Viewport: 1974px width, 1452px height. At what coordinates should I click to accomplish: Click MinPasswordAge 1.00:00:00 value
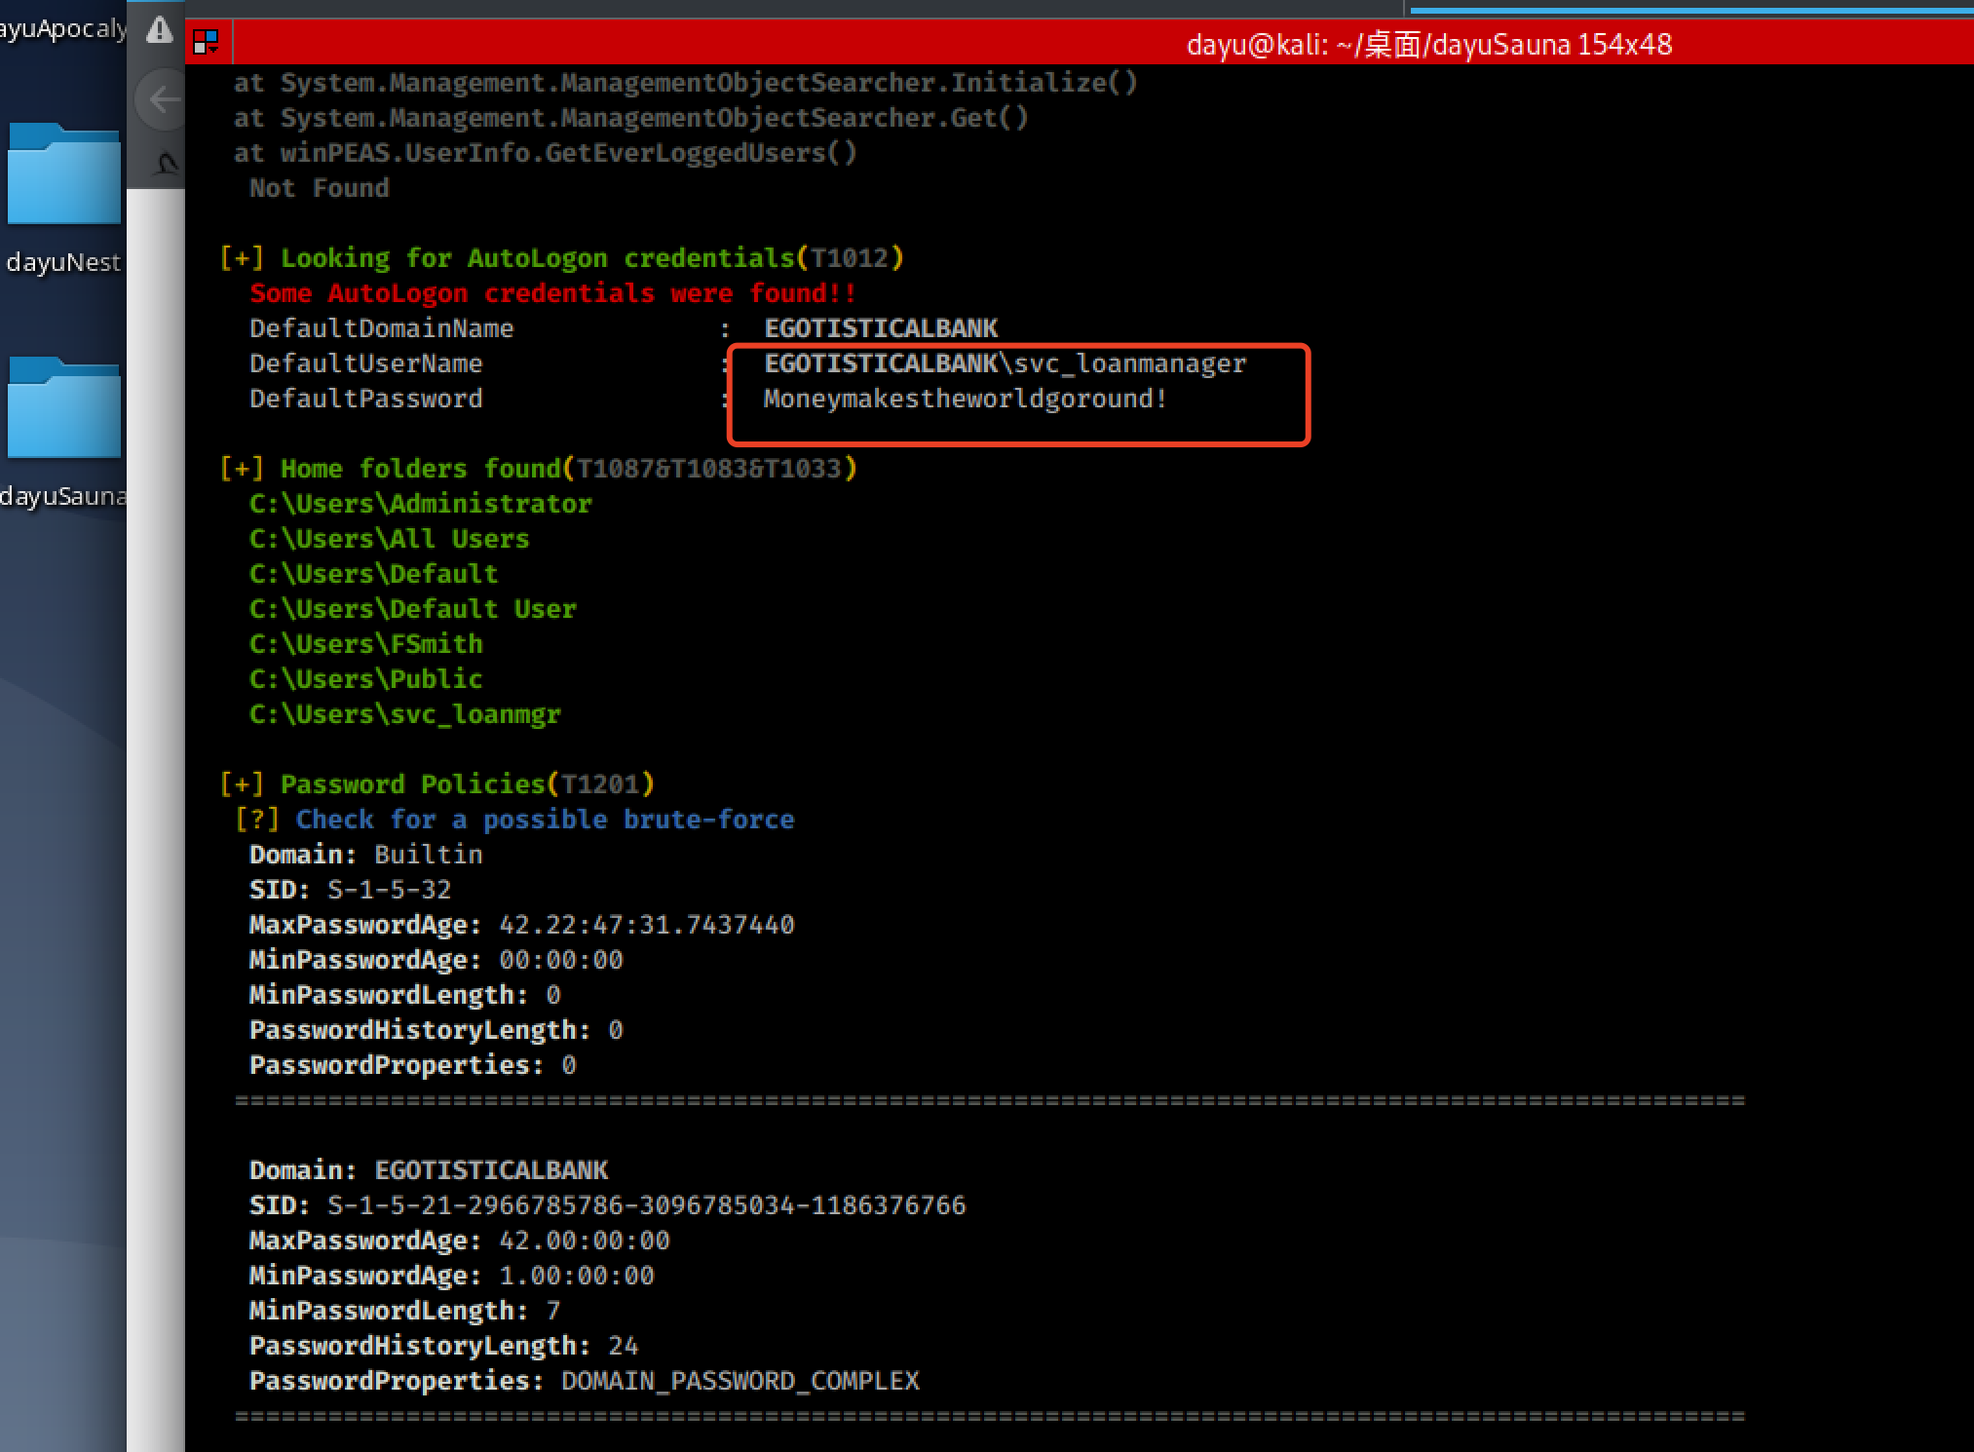point(576,1276)
